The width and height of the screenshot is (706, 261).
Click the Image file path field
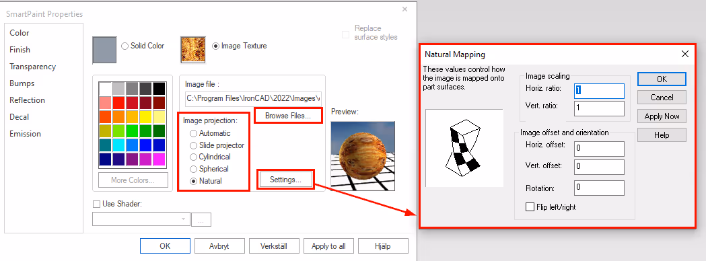pyautogui.click(x=254, y=98)
